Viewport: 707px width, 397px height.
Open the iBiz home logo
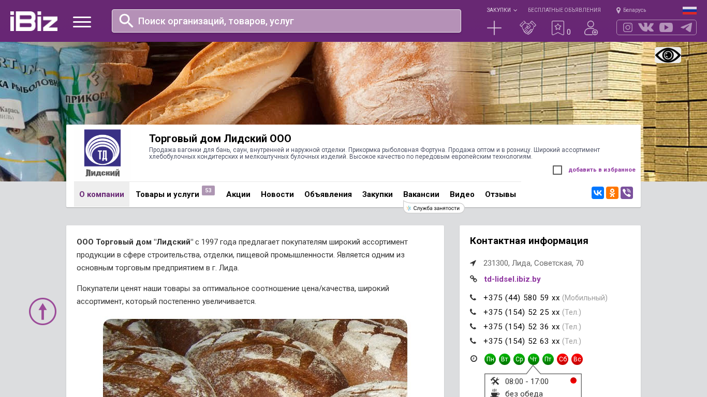[x=34, y=21]
